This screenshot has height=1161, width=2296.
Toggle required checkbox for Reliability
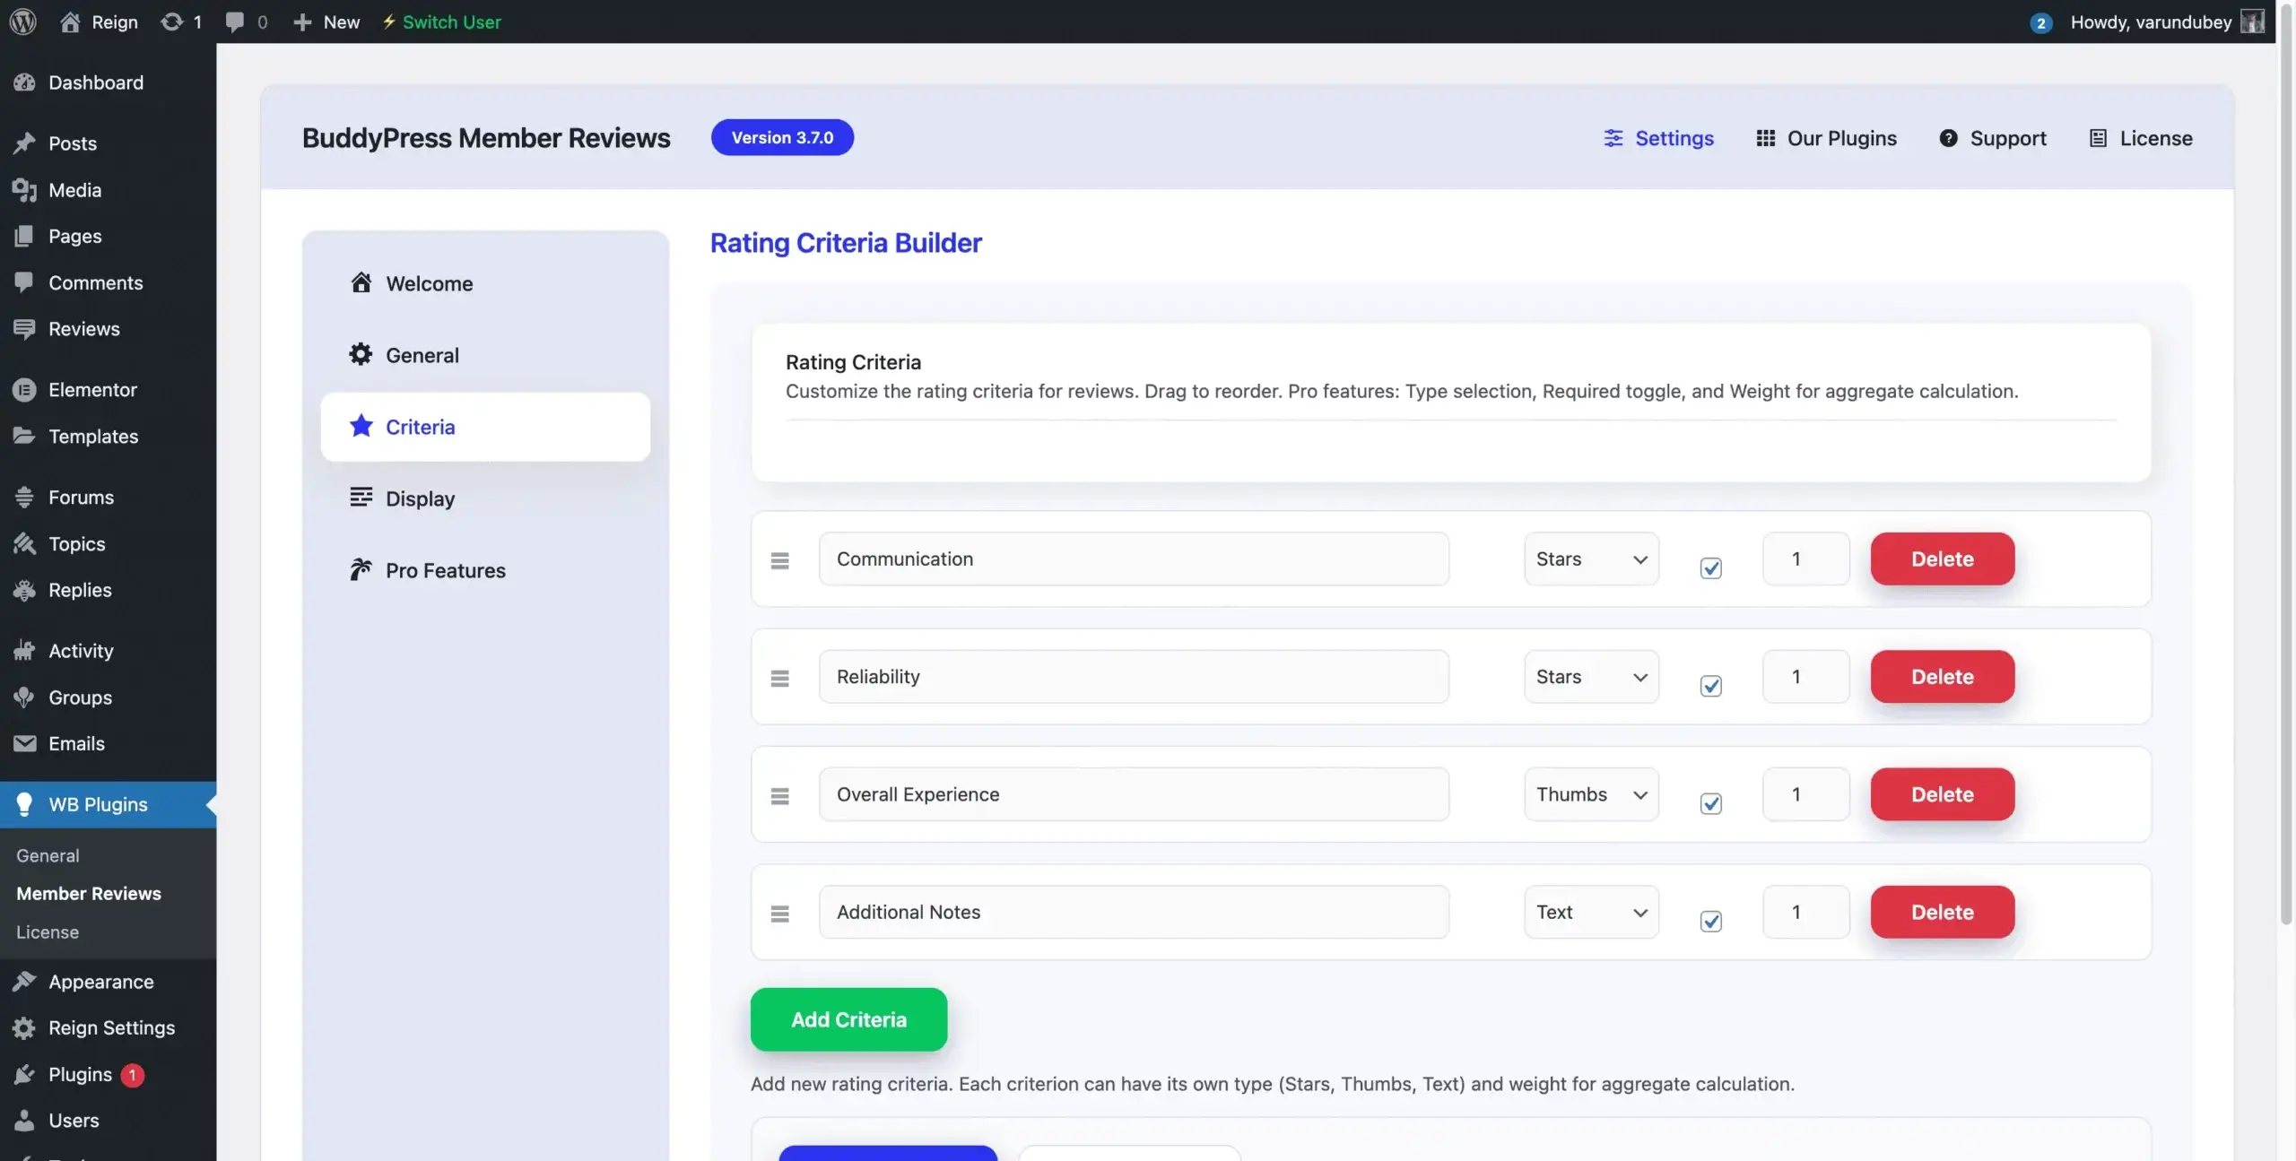pyautogui.click(x=1711, y=686)
